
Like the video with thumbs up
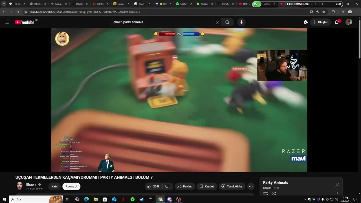point(154,186)
